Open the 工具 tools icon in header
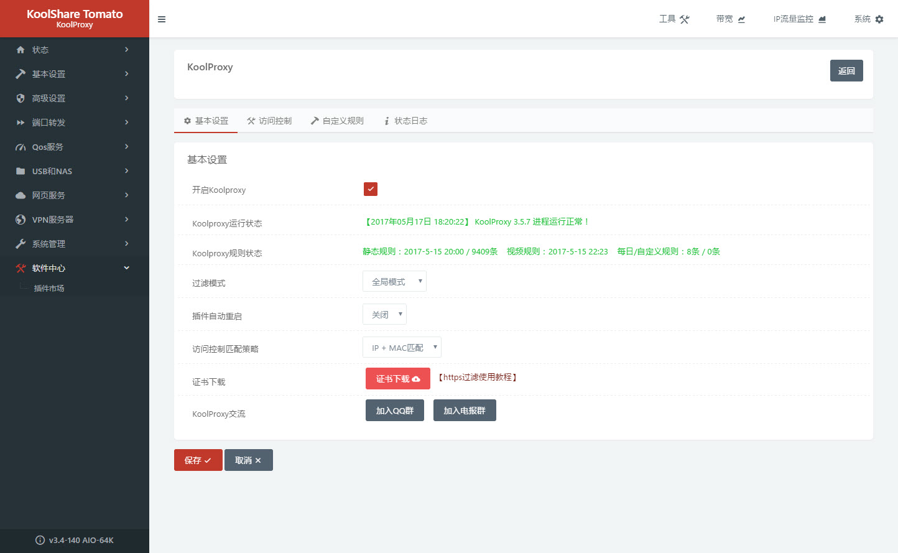 click(x=684, y=19)
